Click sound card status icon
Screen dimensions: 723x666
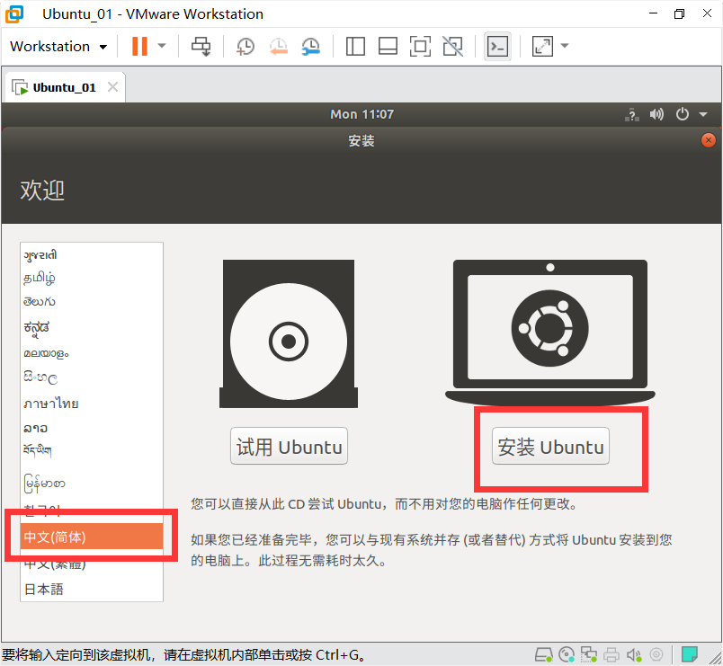click(x=634, y=654)
